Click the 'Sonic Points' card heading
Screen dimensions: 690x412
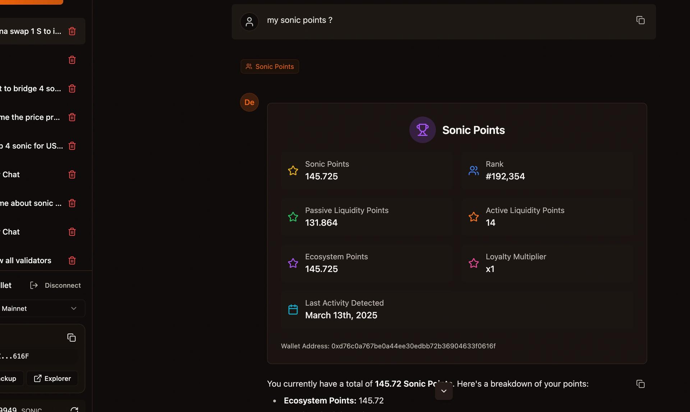click(x=473, y=130)
